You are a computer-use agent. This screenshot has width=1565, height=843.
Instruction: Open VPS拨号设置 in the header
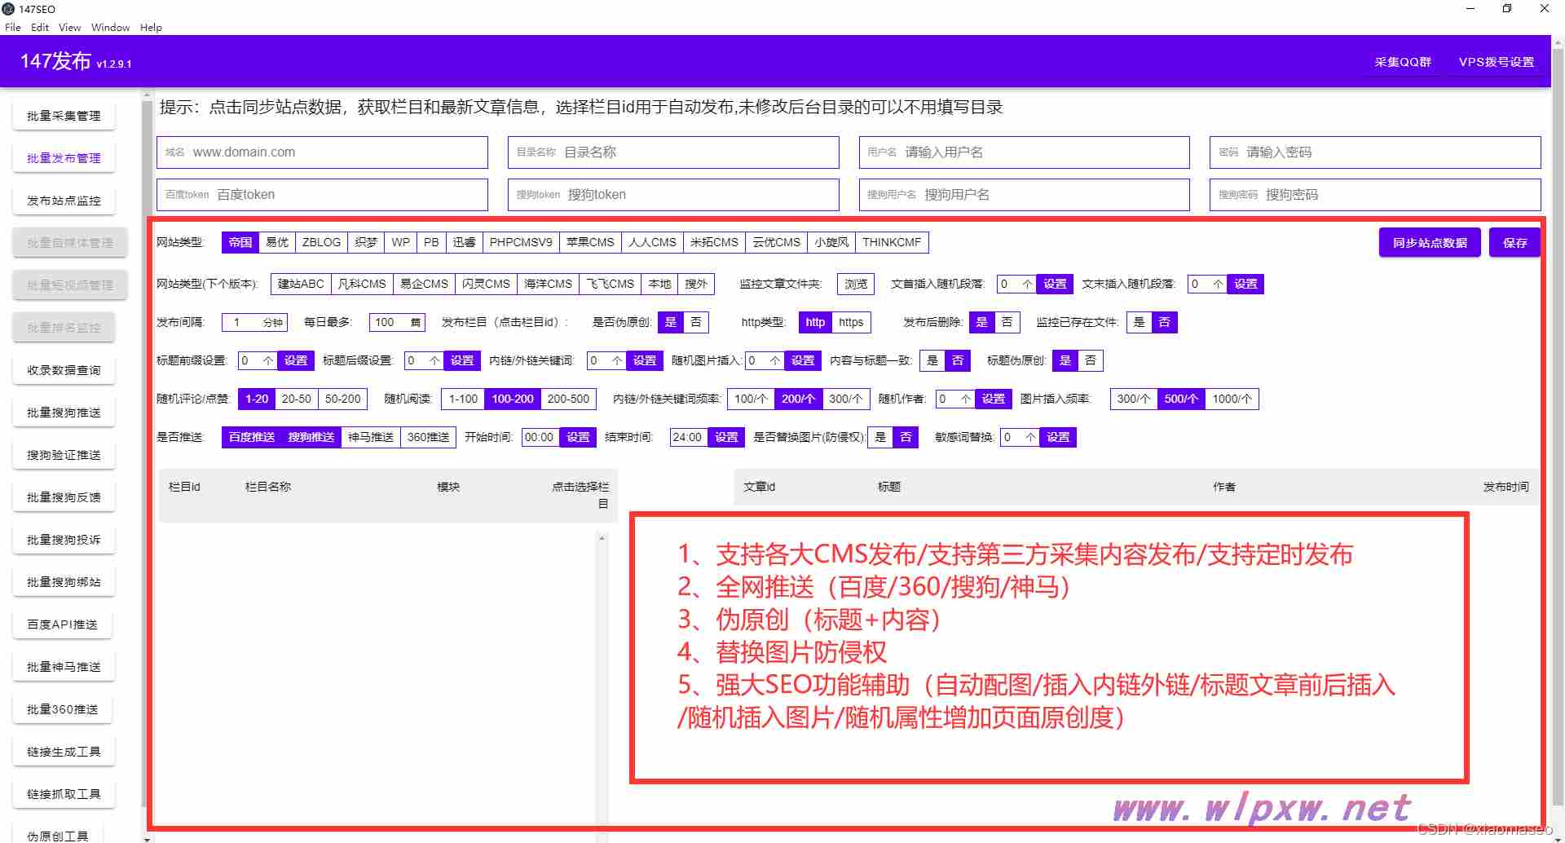(1497, 62)
